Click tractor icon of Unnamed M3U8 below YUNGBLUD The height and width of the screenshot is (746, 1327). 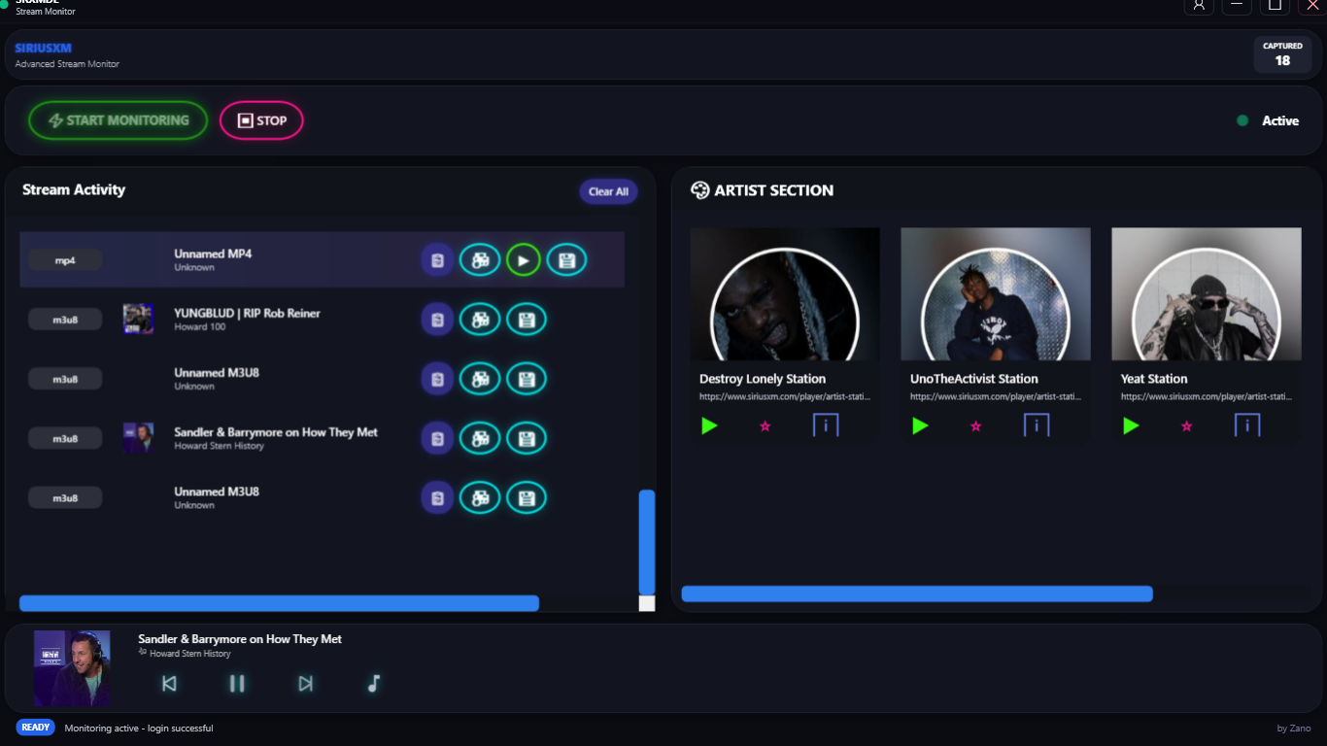click(480, 379)
